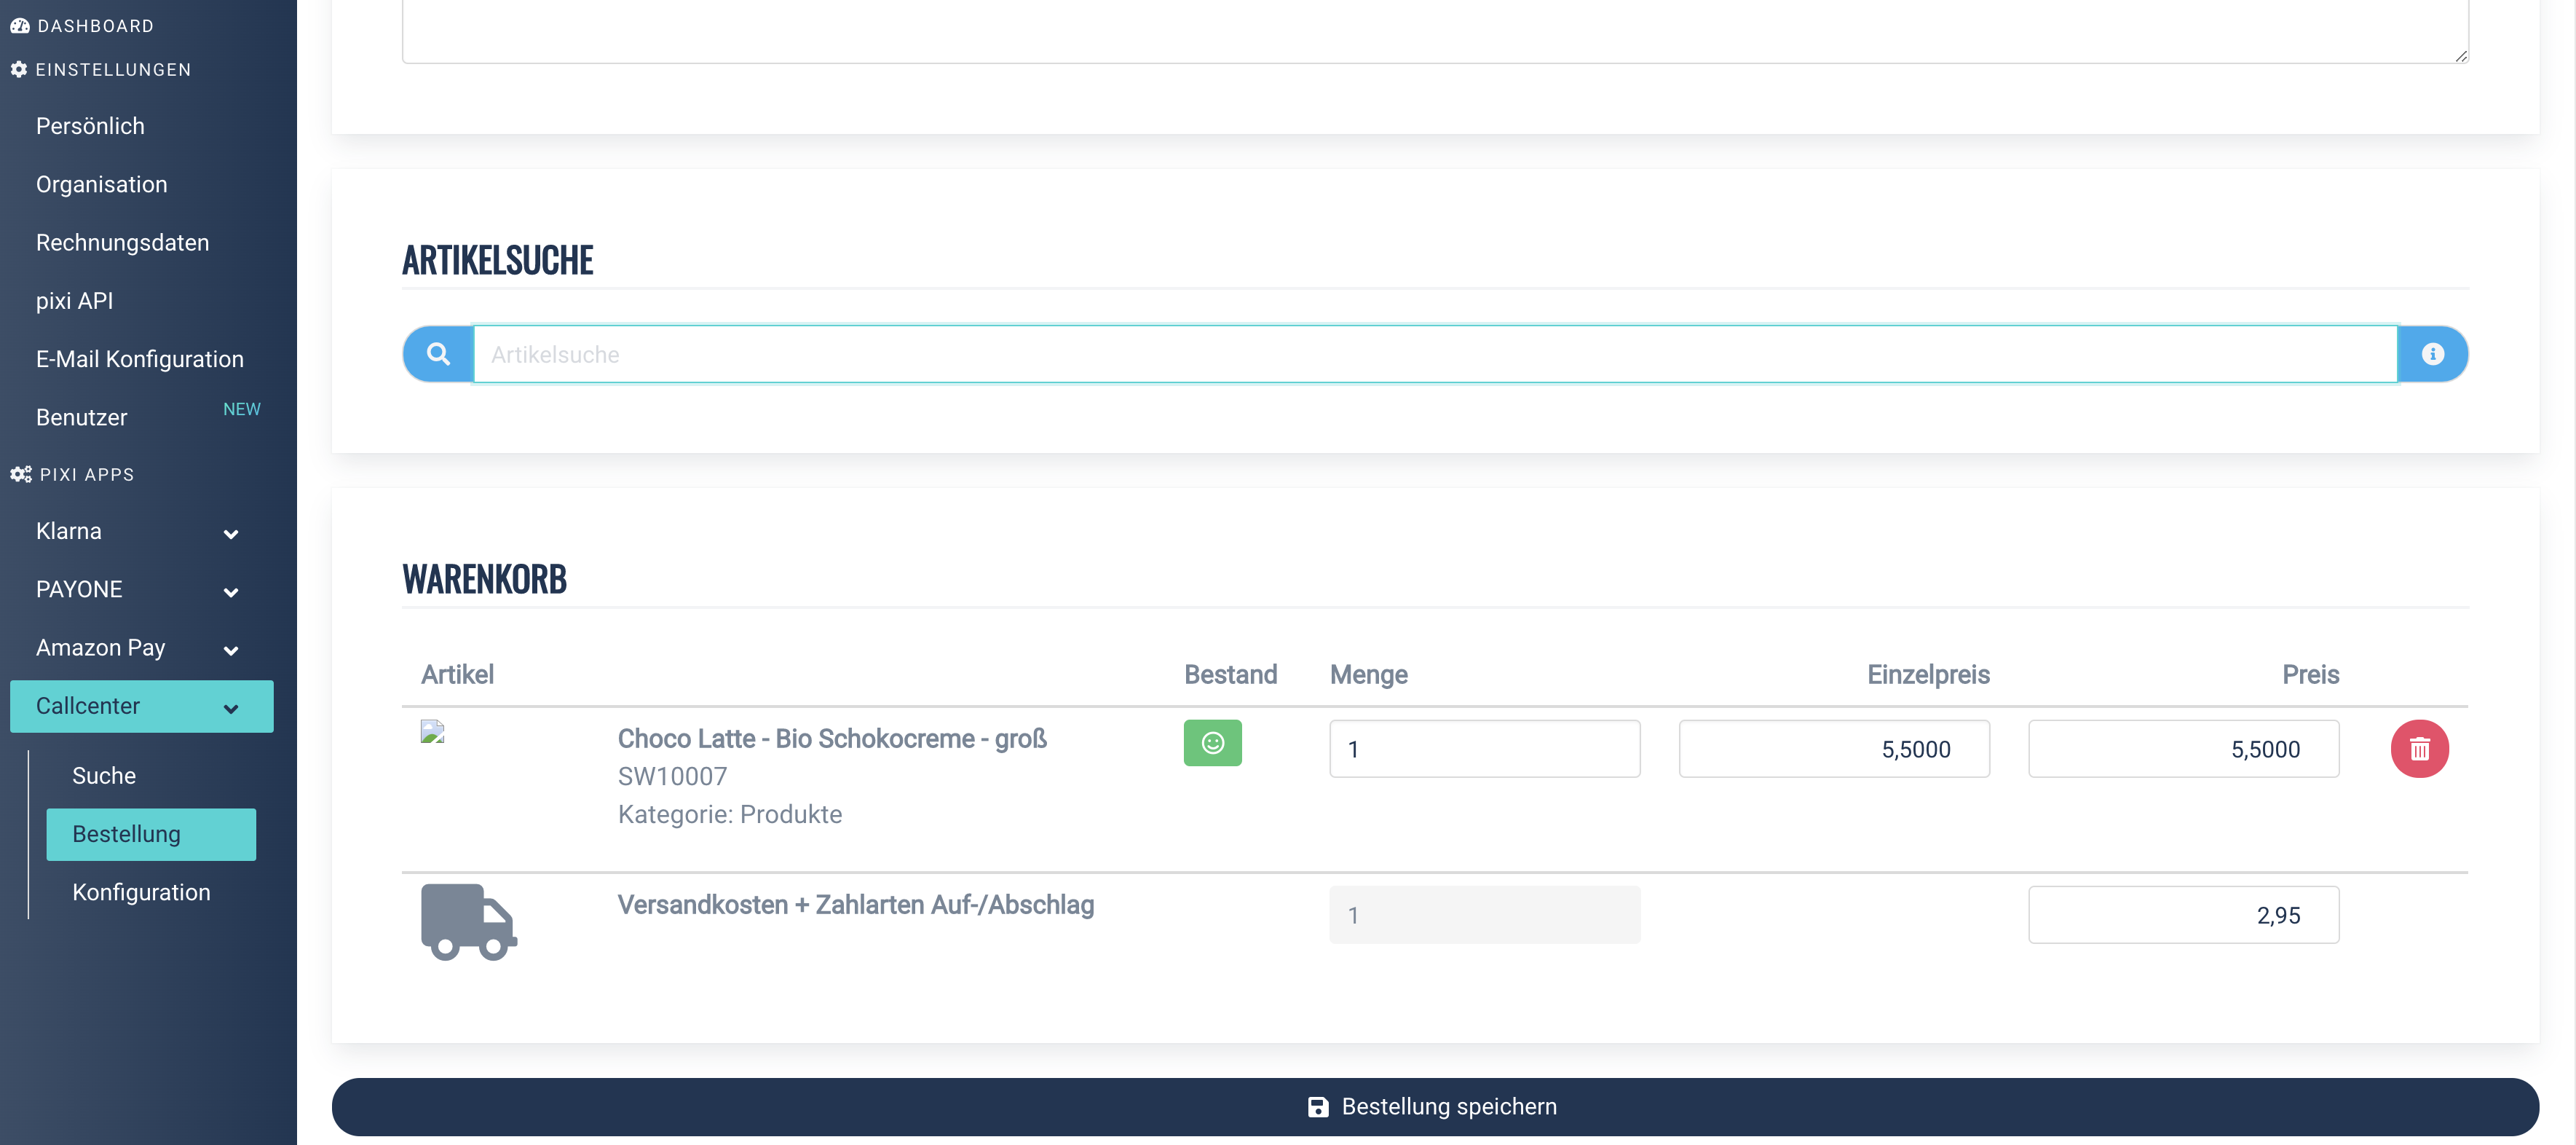Click the NEW badge next to Benutzer
Viewport: 2576px width, 1145px height.
(241, 409)
